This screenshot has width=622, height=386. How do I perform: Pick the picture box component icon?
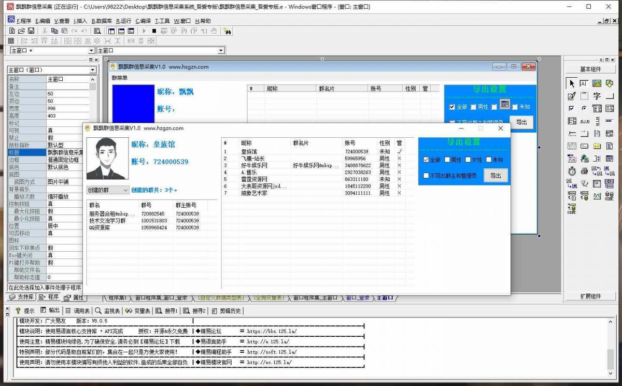tap(597, 83)
